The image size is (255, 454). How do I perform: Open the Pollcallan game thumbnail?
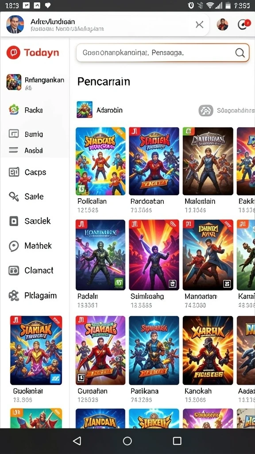coord(100,161)
